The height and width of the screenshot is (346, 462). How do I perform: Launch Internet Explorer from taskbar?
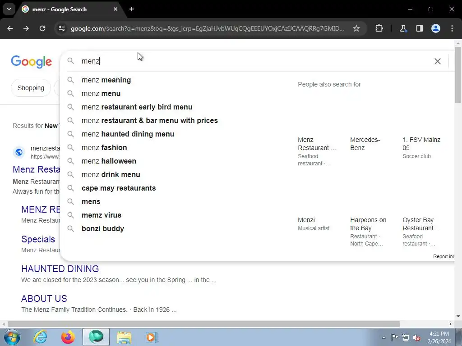click(x=40, y=337)
